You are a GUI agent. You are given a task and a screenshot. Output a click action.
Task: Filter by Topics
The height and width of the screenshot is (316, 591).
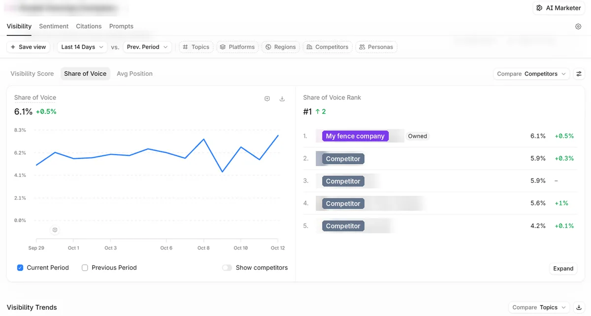pyautogui.click(x=196, y=47)
